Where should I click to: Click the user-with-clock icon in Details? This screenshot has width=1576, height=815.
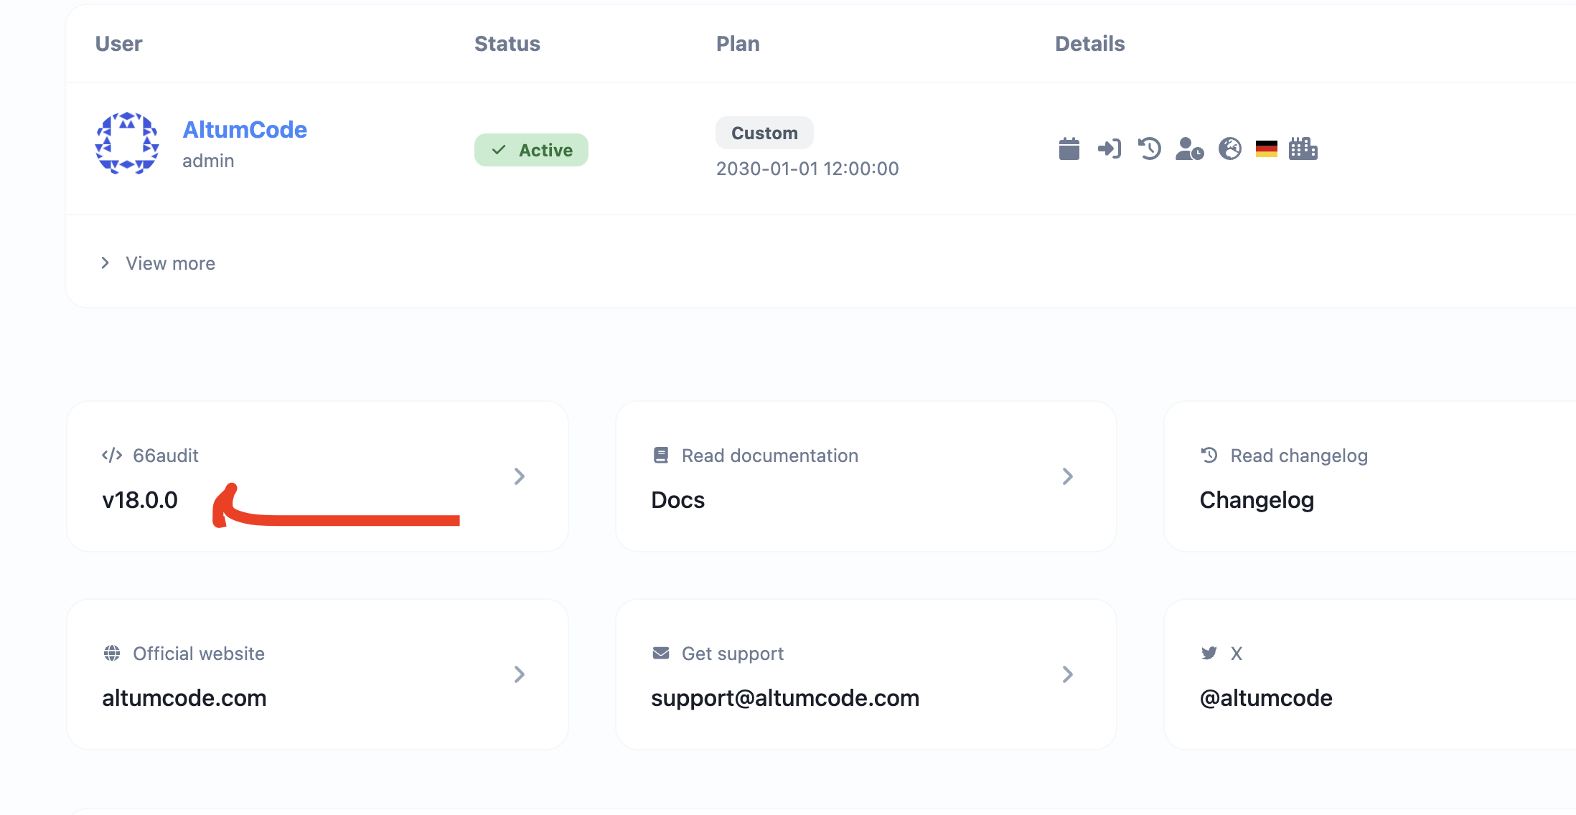coord(1190,149)
